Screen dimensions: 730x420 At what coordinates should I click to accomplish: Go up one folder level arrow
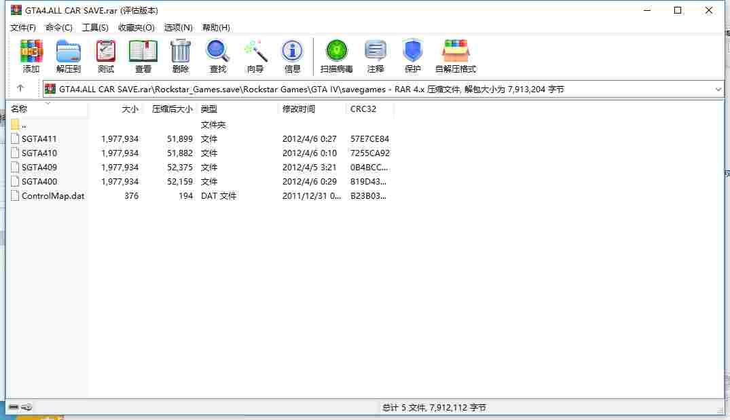point(20,88)
